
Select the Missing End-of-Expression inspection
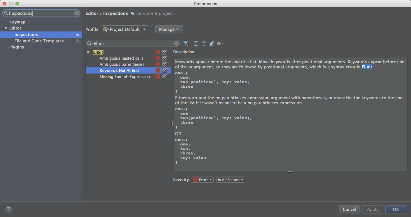125,77
